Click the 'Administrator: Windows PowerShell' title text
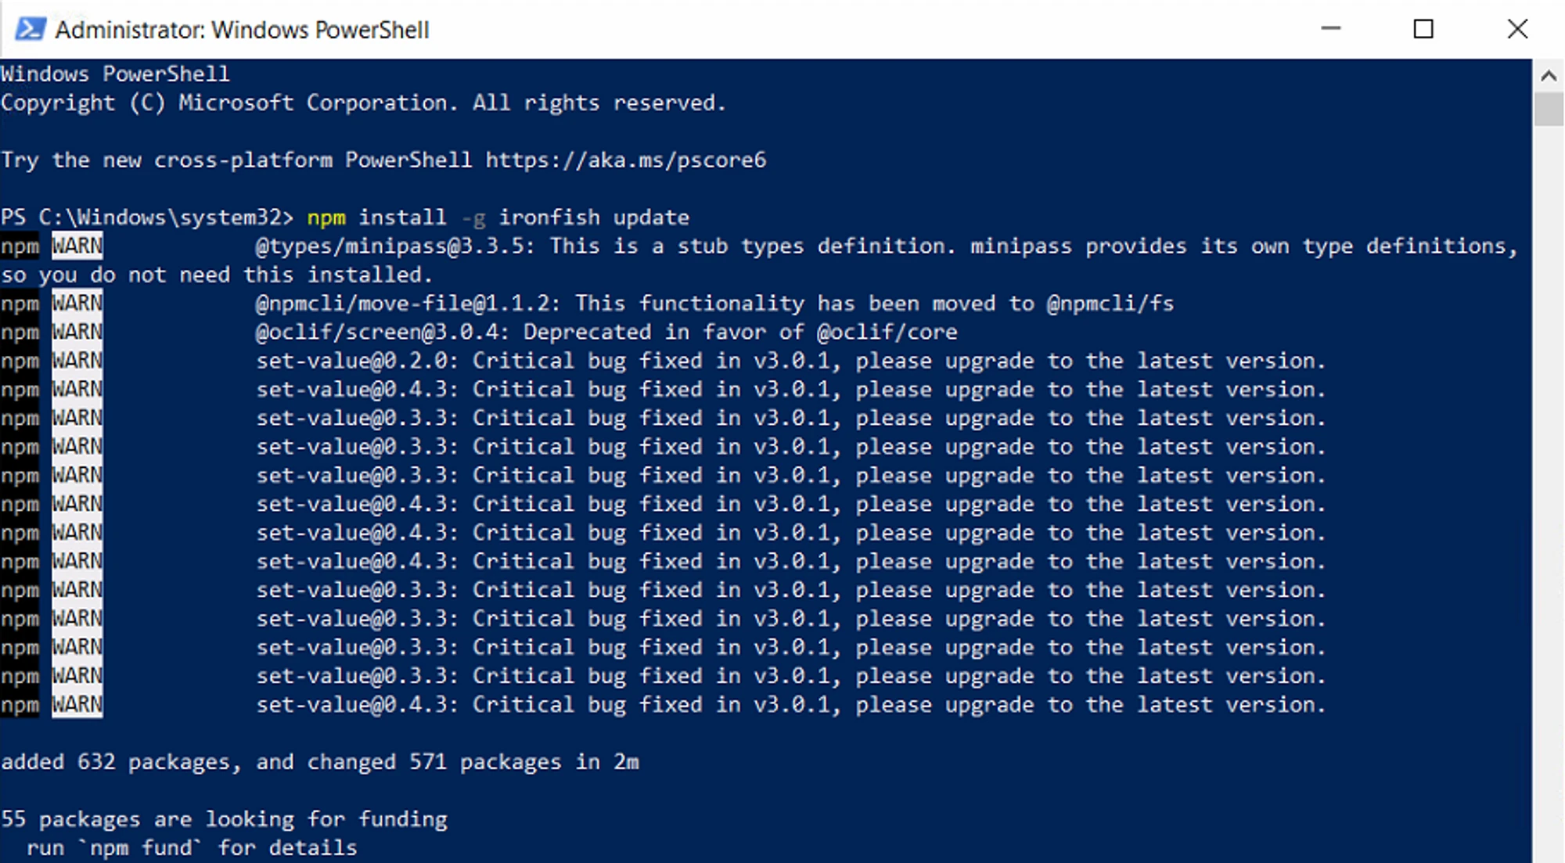Viewport: 1565px width, 863px height. [242, 30]
